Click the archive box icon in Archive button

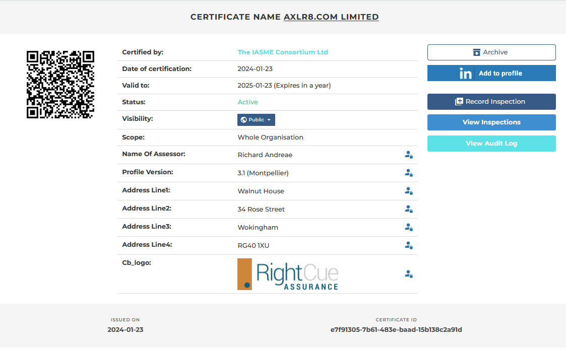[476, 52]
